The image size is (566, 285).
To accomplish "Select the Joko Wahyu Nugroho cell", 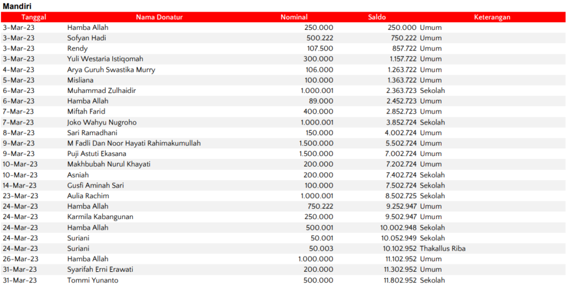I will pyautogui.click(x=102, y=122).
